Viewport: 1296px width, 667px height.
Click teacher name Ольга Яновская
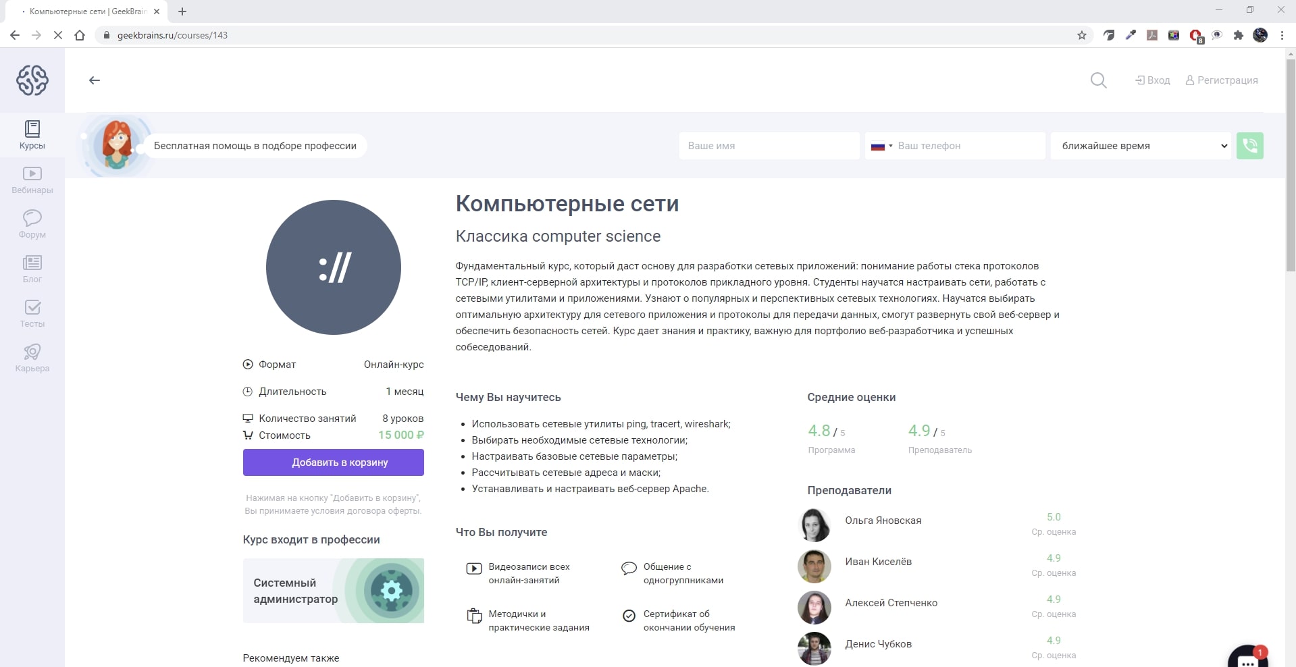tap(883, 521)
